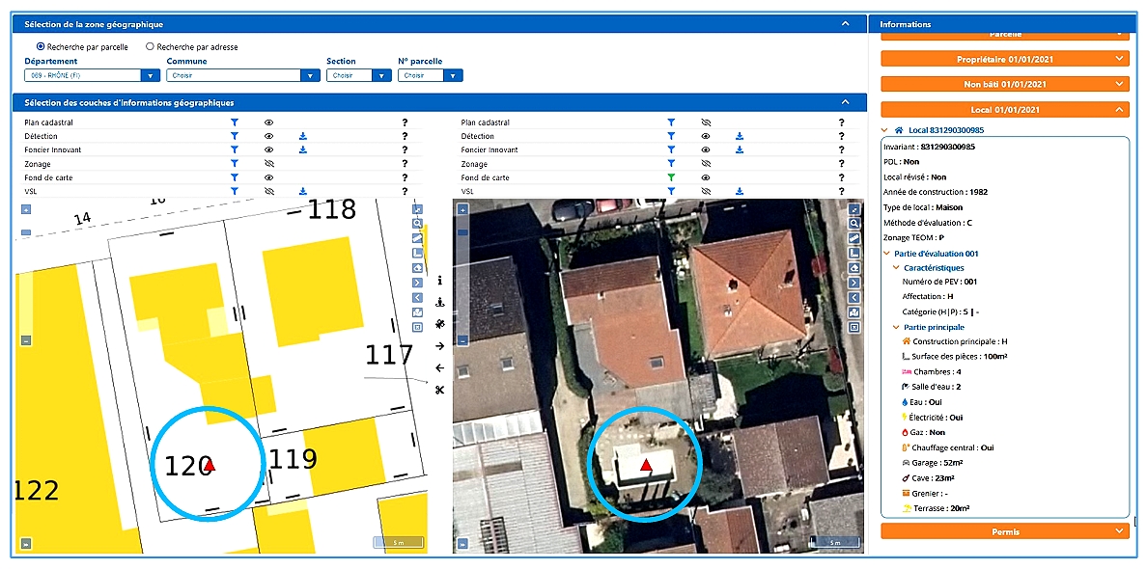Hide Plan cadastral layer above the cadastral map
This screenshot has height=569, width=1147.
point(268,122)
